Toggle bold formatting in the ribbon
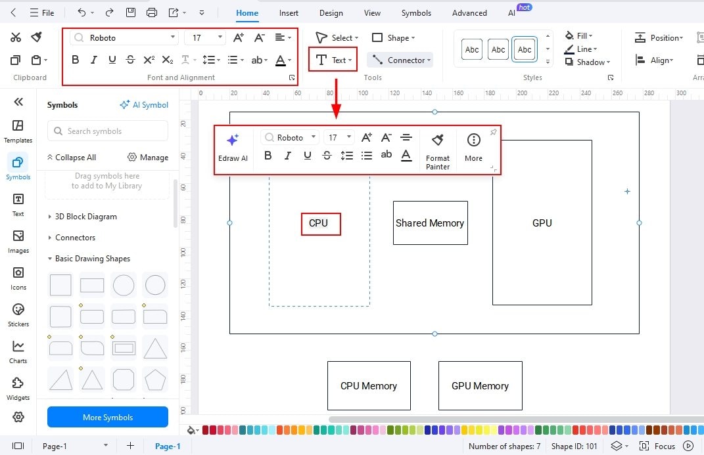The height and width of the screenshot is (455, 704). click(75, 59)
